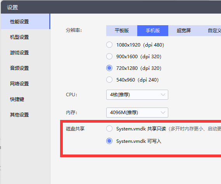Viewport: 221px width, 184px height.
Task: Open 快捷键 settings
Action: click(x=25, y=99)
